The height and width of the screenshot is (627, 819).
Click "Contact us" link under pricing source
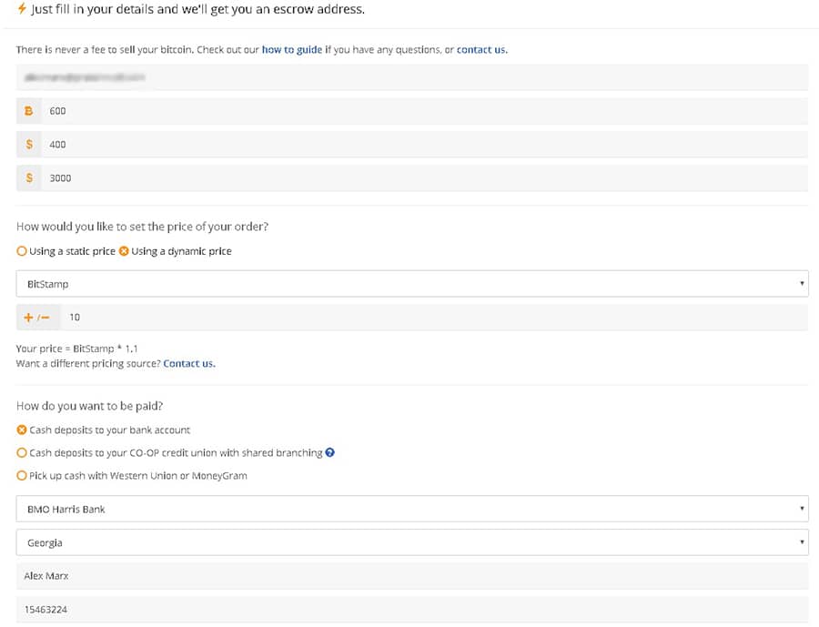pos(188,363)
